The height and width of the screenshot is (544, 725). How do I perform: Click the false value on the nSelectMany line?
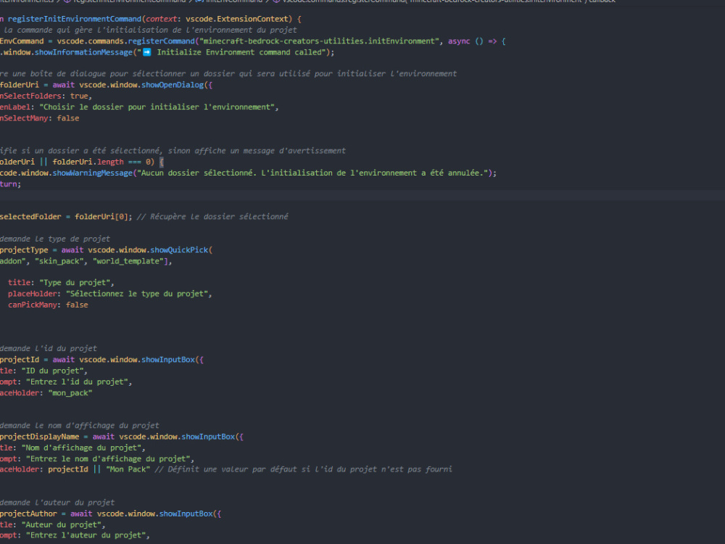pyautogui.click(x=68, y=118)
